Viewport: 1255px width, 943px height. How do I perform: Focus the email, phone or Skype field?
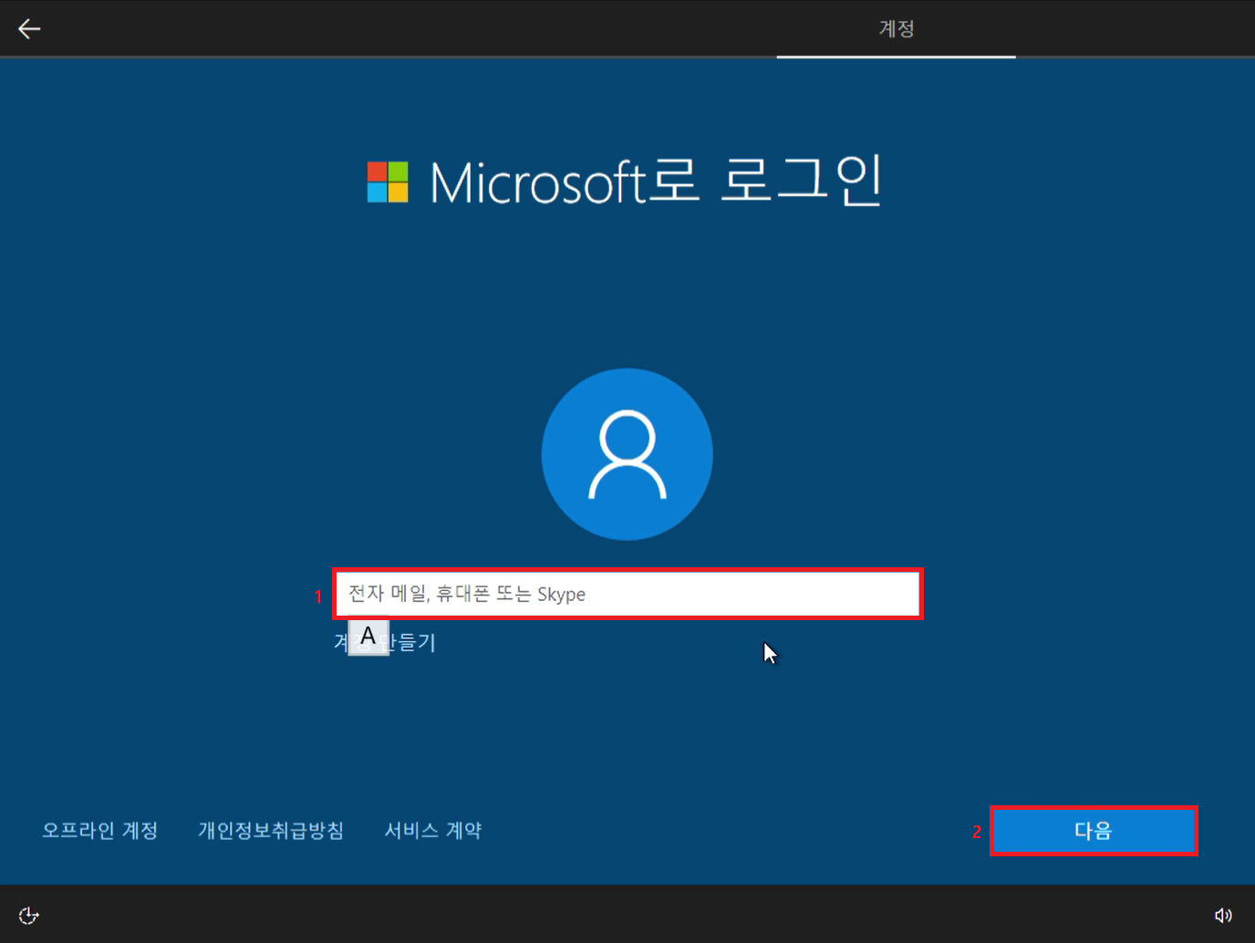click(627, 594)
